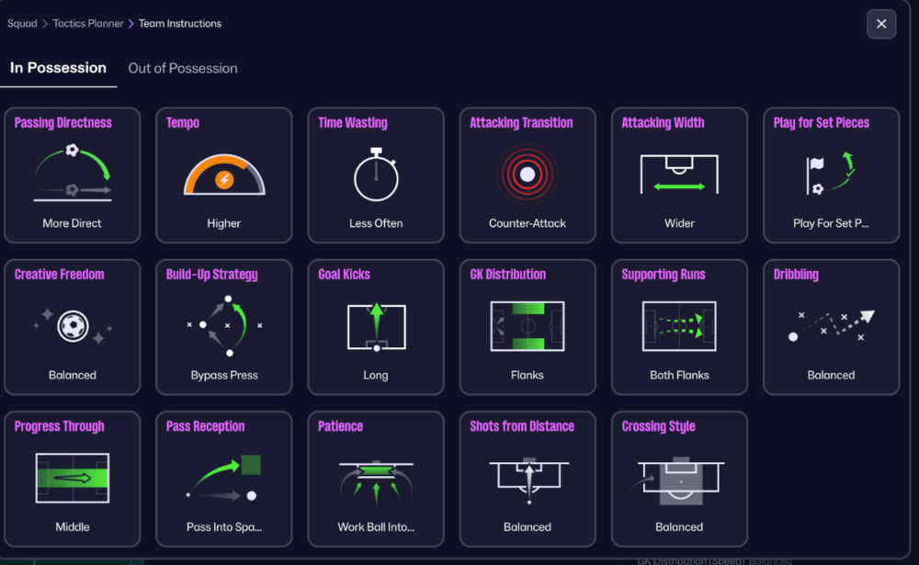Open the Passing Directness title
The image size is (919, 565).
click(x=63, y=122)
